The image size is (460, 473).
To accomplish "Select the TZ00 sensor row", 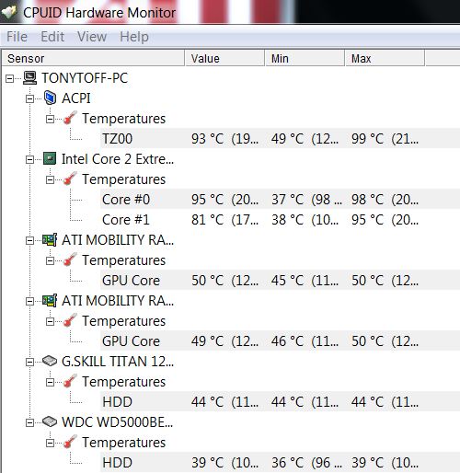I will [280, 139].
